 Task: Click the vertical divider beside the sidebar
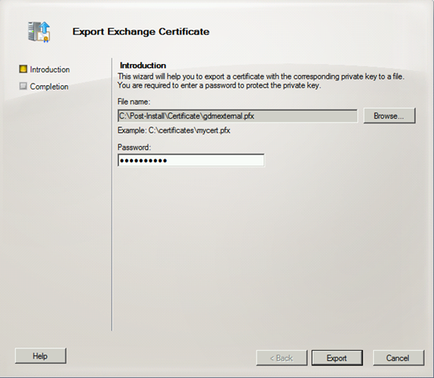tap(112, 194)
